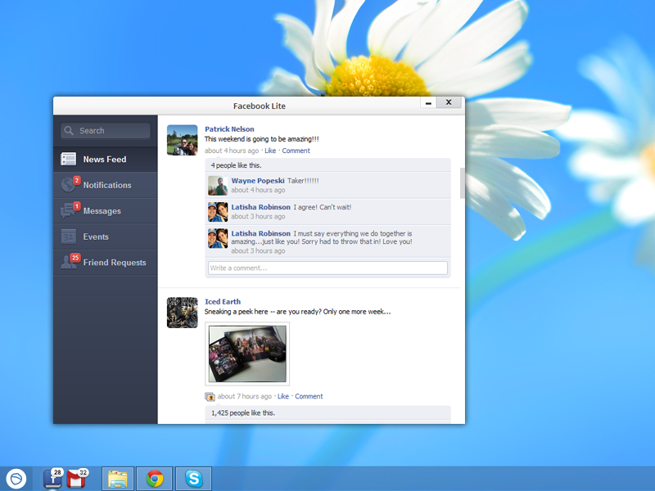
Task: Open Gmail taskbar icon with 32 badge
Action: tap(77, 479)
